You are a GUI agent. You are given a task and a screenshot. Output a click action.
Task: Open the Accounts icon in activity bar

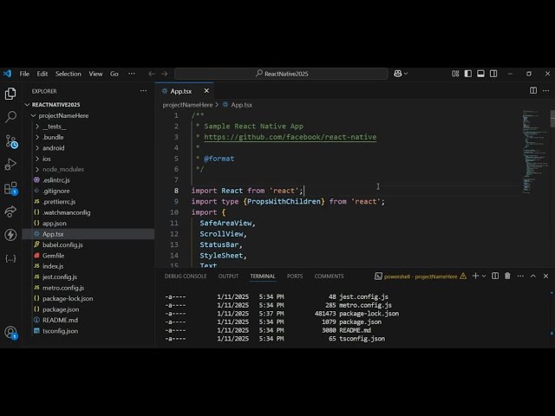point(10,333)
